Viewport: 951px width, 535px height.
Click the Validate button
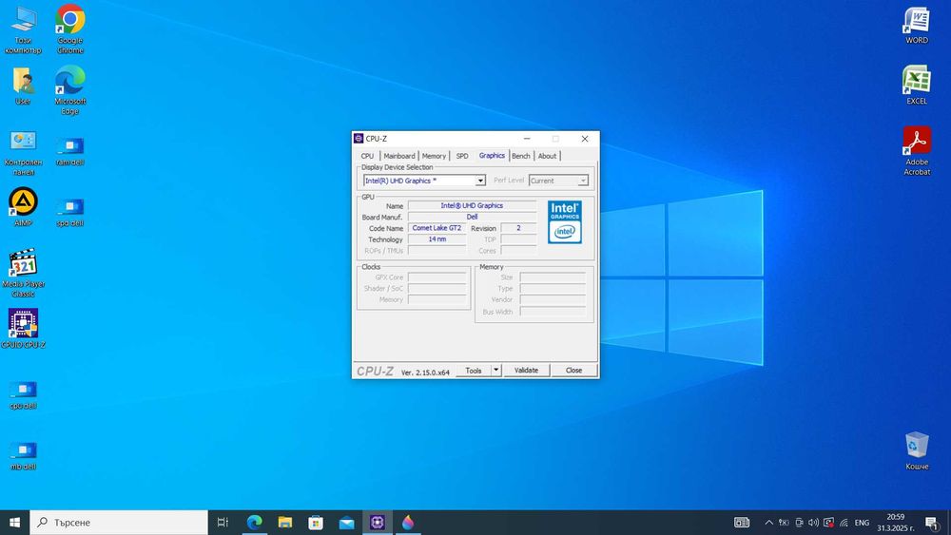pos(527,371)
